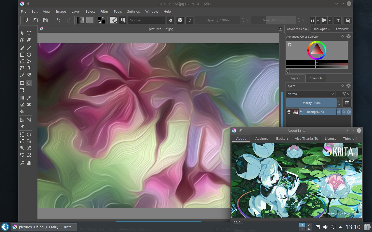The image size is (372, 232).
Task: Select the Pan hand tool
Action: [29, 163]
